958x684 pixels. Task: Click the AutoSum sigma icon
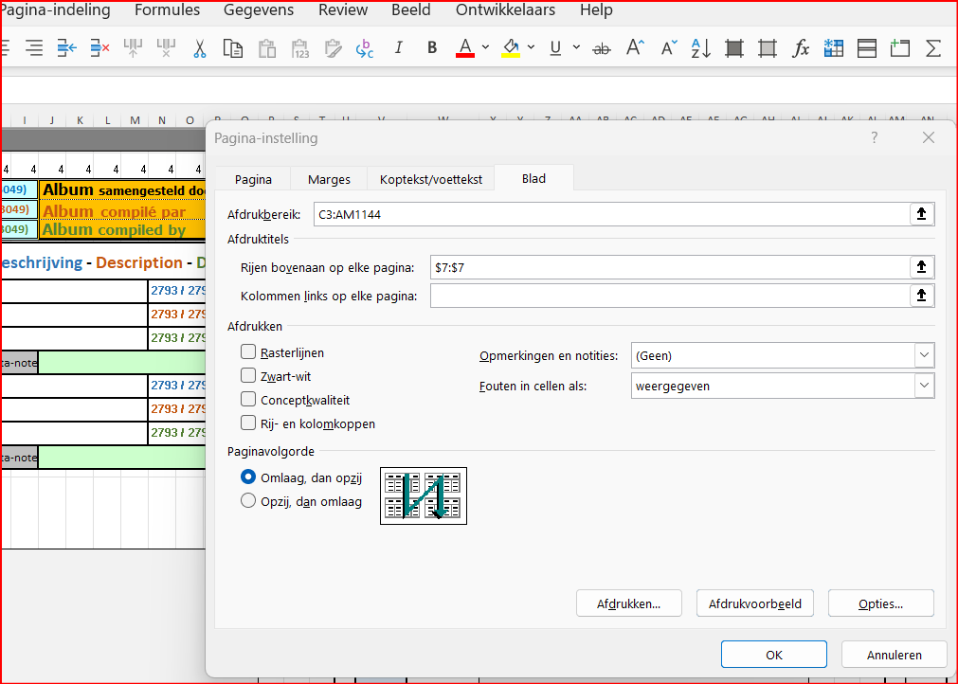point(933,47)
